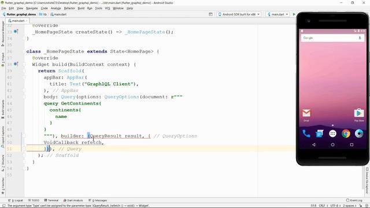
Task: Open the Device File Explorer panel
Action: tap(367, 180)
